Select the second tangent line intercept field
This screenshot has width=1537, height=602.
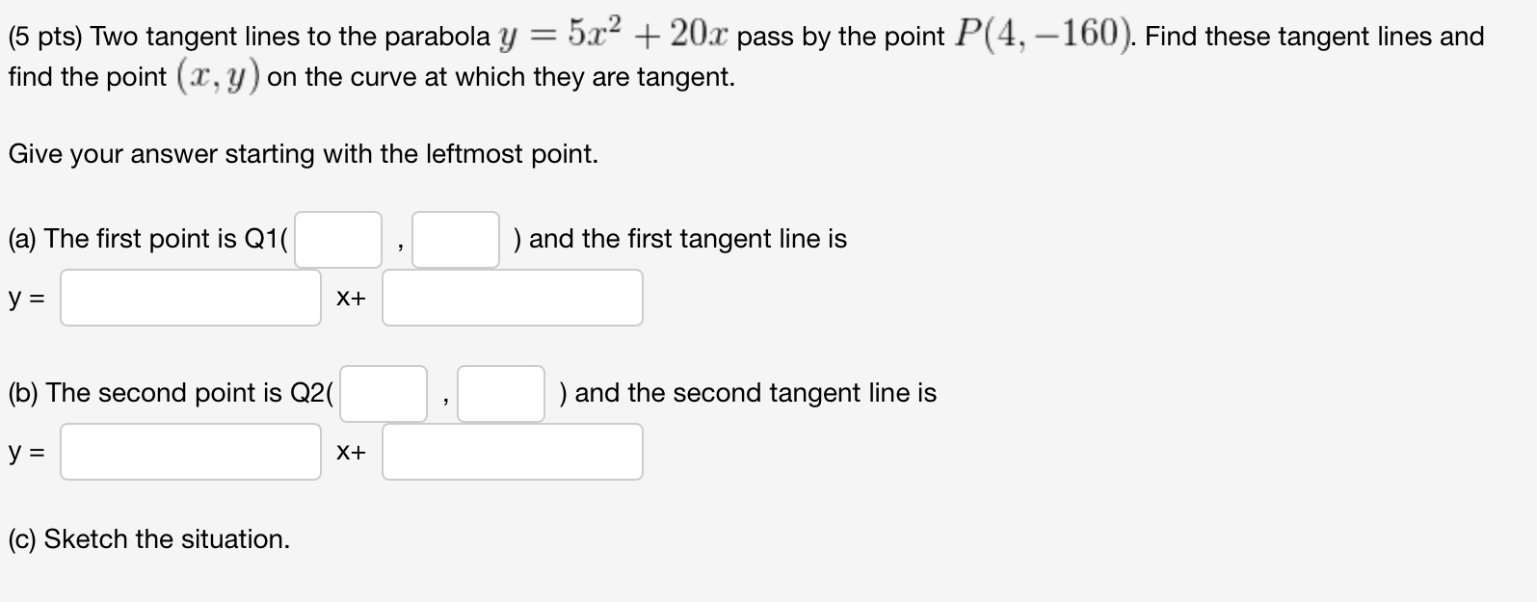[512, 451]
